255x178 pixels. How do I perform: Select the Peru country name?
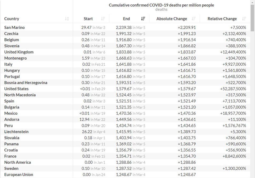(x=8, y=125)
